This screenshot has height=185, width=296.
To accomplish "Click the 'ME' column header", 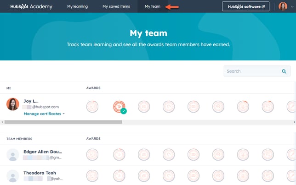I will [x=9, y=88].
